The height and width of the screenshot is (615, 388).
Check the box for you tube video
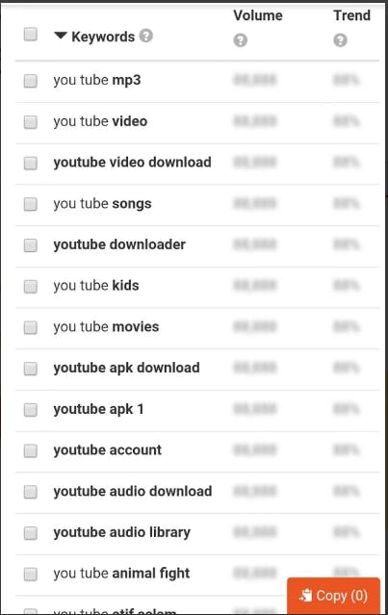click(x=31, y=122)
